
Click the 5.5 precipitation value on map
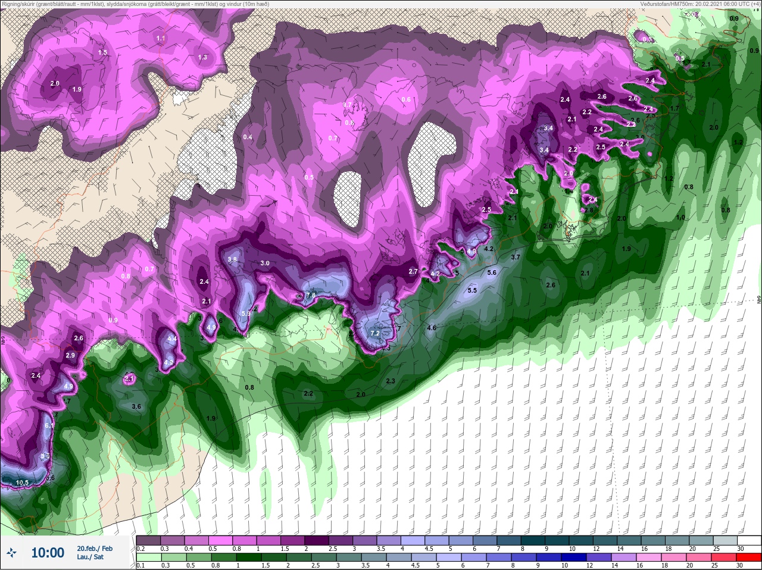tap(472, 290)
